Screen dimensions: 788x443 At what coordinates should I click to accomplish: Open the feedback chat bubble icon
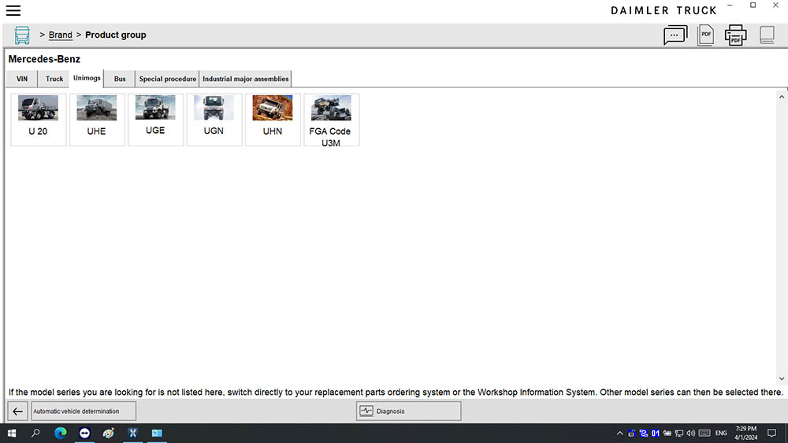[675, 35]
